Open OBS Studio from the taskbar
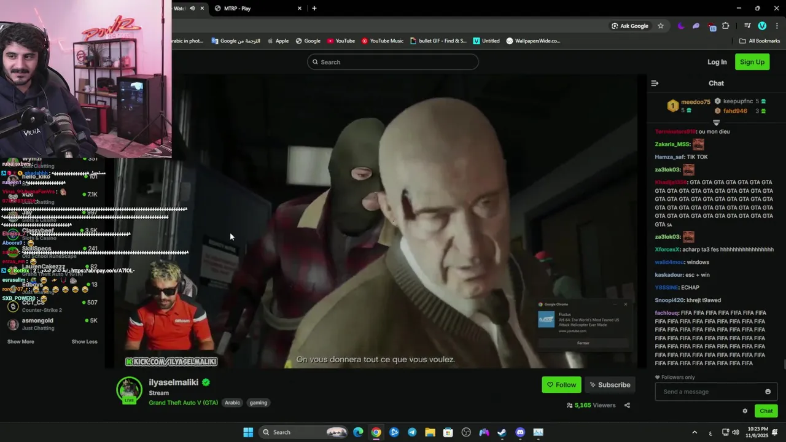 coord(466,432)
